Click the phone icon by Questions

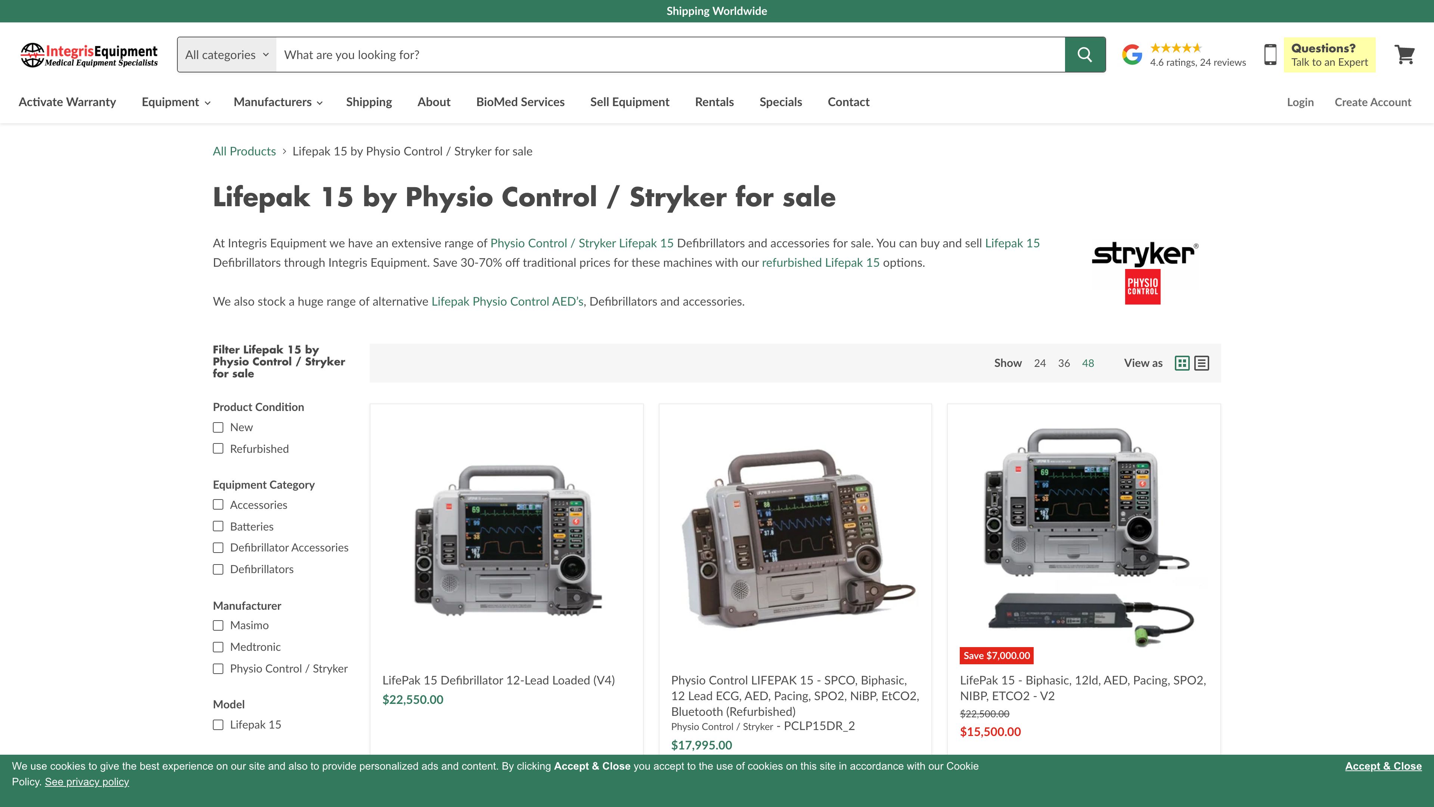click(x=1270, y=55)
